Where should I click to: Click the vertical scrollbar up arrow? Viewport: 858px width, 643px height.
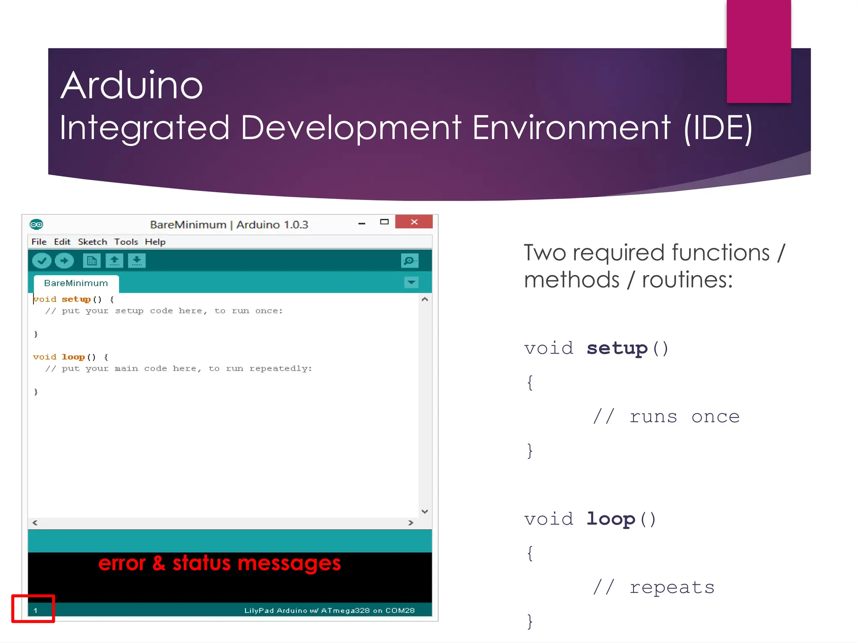pyautogui.click(x=424, y=299)
